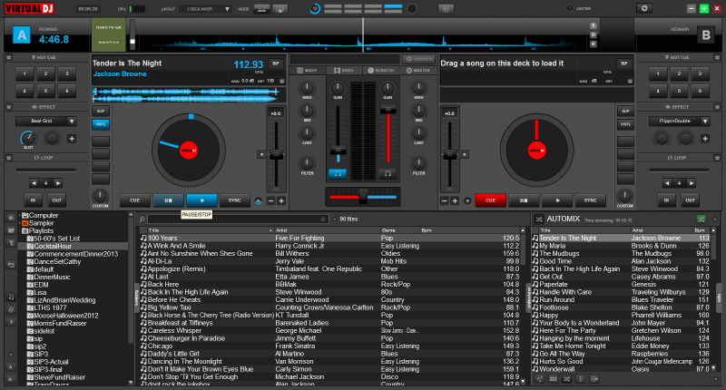Set loop OUT point on deck B

click(x=690, y=200)
